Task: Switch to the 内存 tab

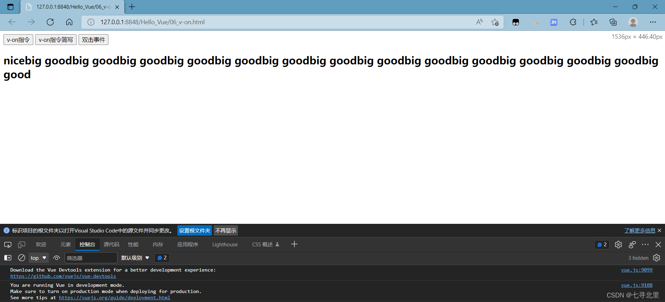Action: coord(158,245)
